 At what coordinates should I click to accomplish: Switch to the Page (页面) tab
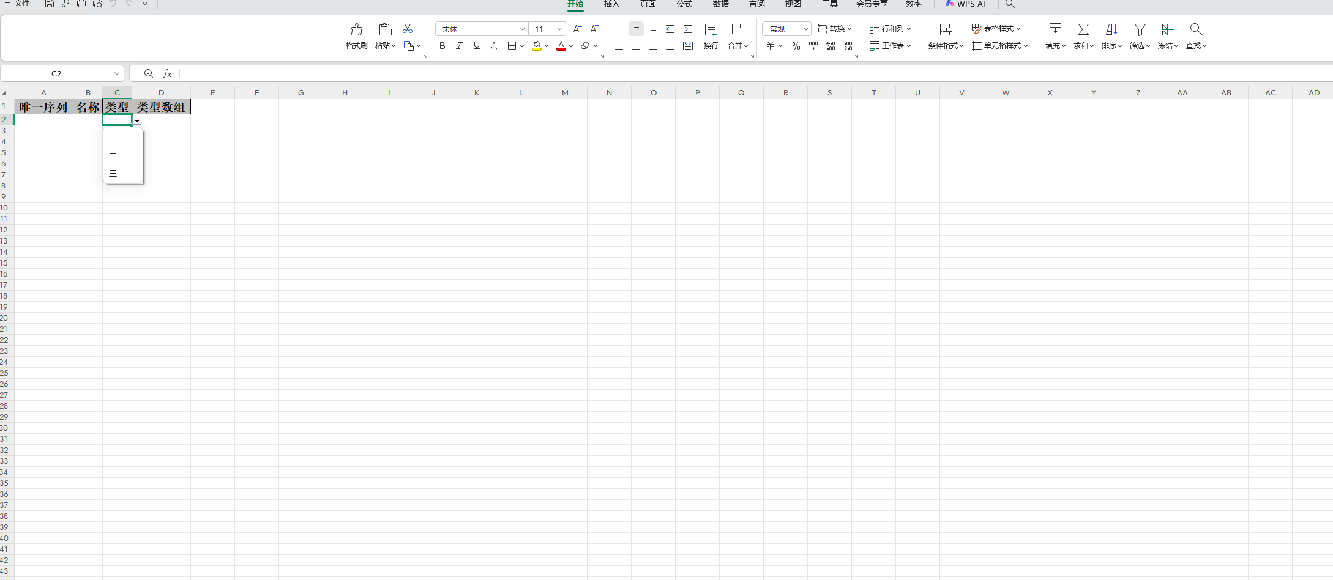648,4
